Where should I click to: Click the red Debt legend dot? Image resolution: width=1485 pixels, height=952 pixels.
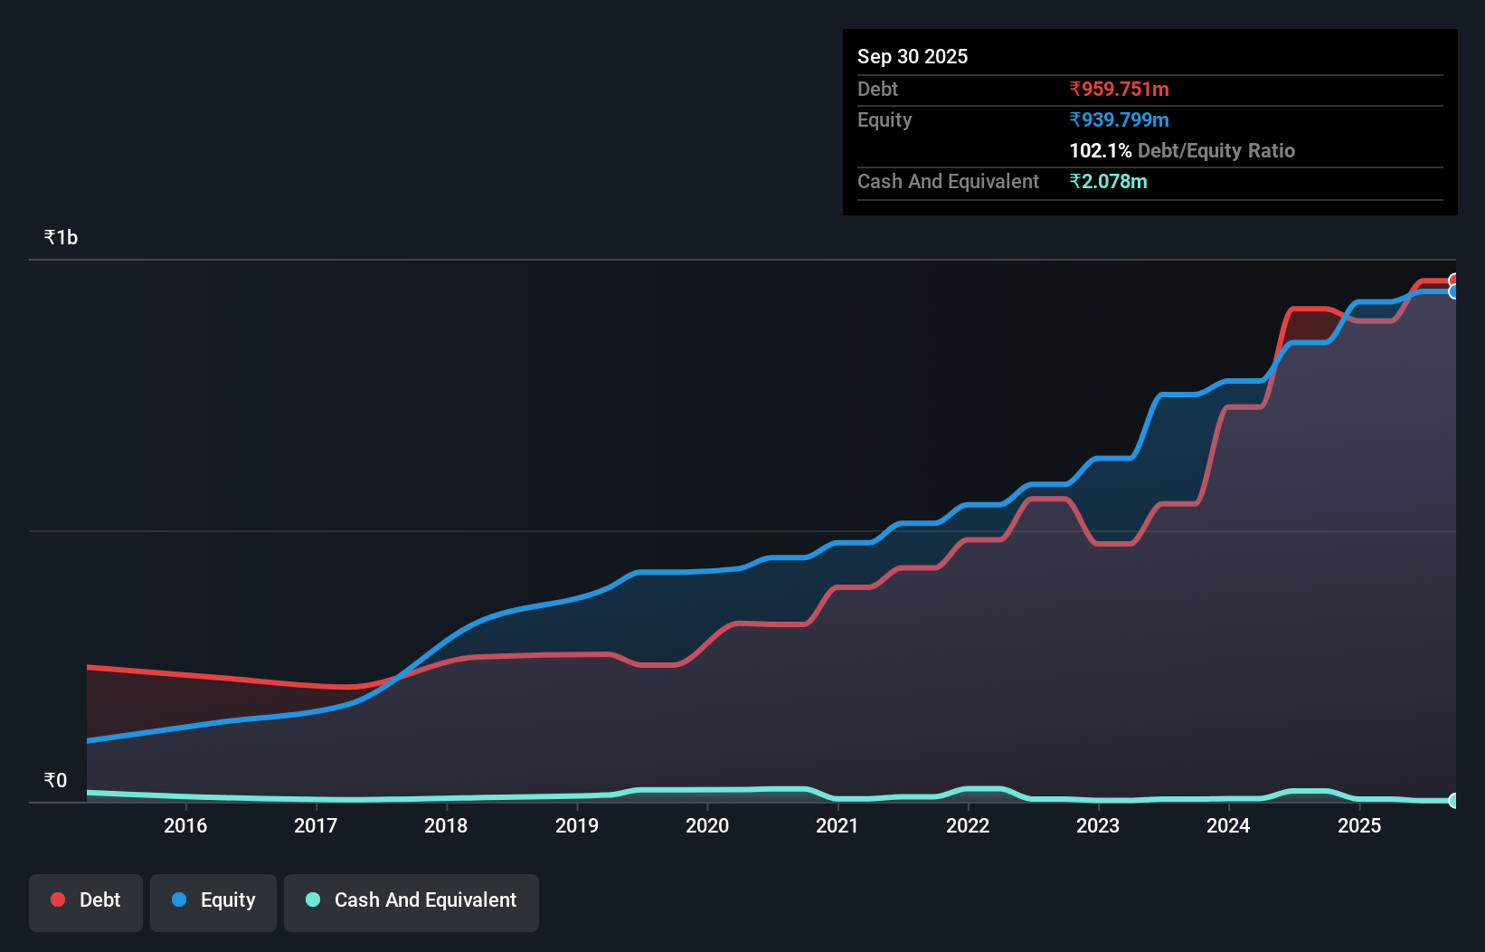(x=56, y=900)
